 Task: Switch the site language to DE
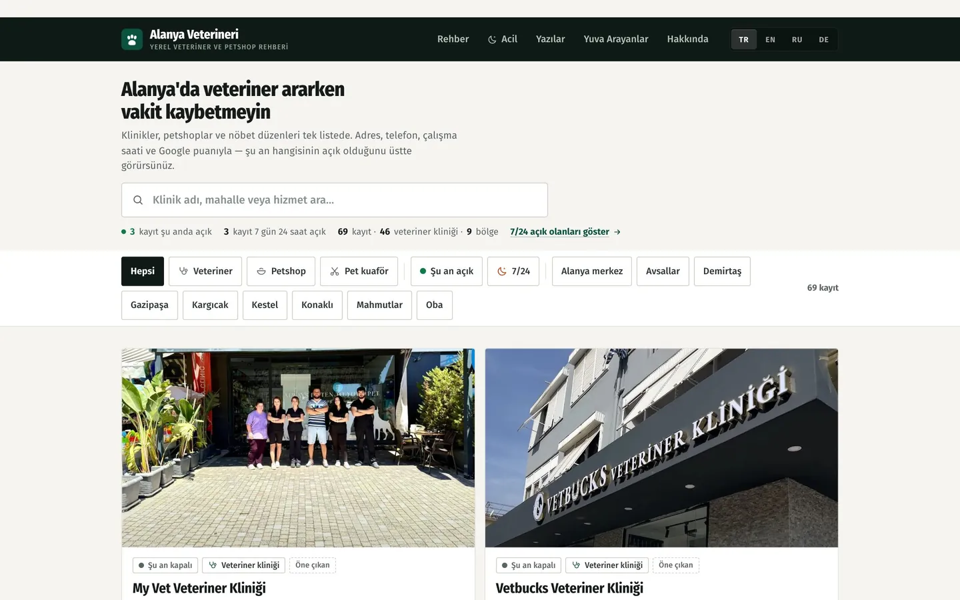[x=824, y=39]
